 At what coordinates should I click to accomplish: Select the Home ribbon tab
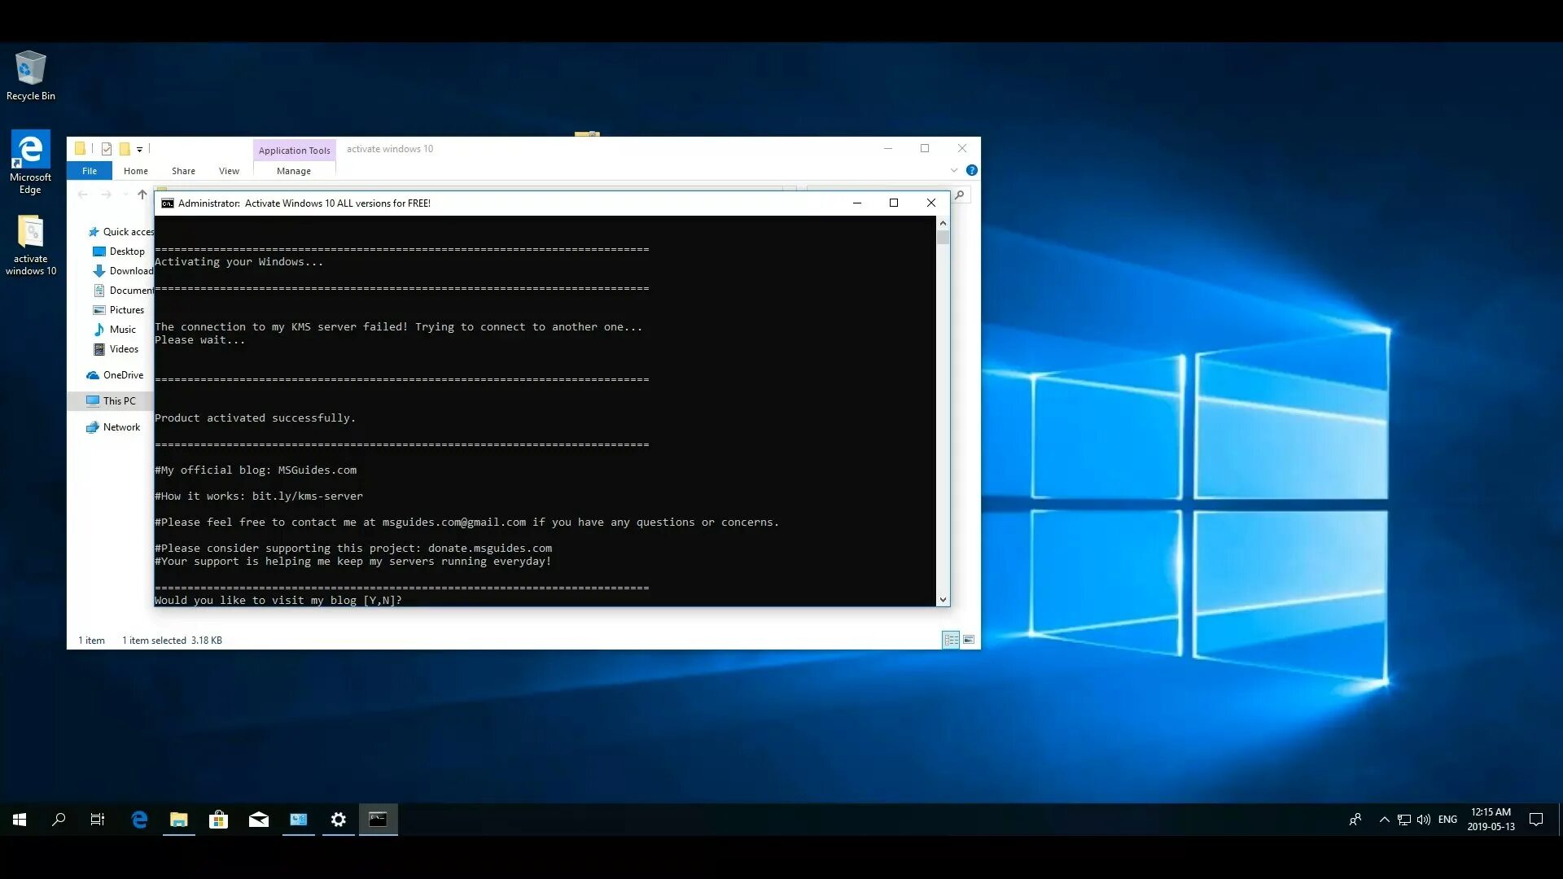(x=135, y=171)
